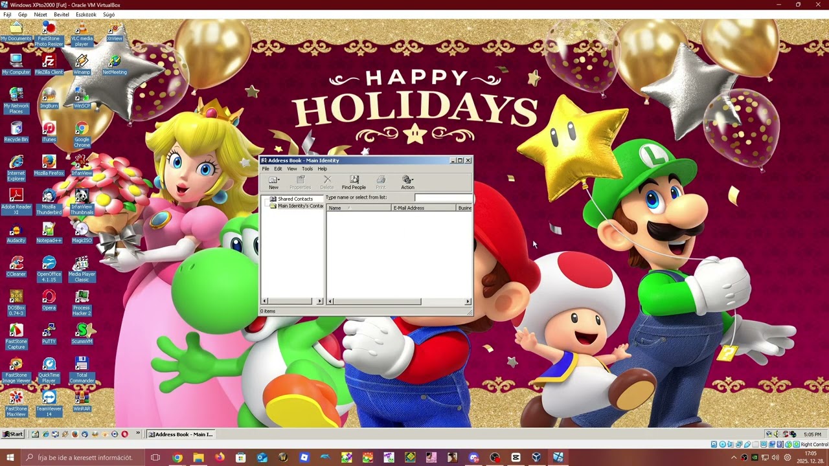Select MagicISO desktop icon
The image size is (829, 466).
pos(82,234)
